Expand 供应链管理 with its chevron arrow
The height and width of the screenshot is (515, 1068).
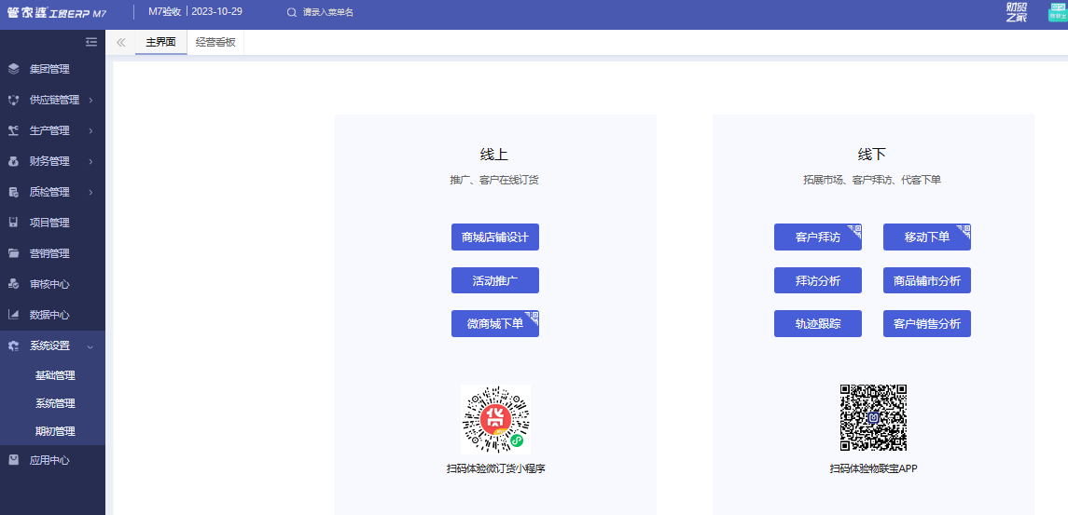tap(90, 100)
